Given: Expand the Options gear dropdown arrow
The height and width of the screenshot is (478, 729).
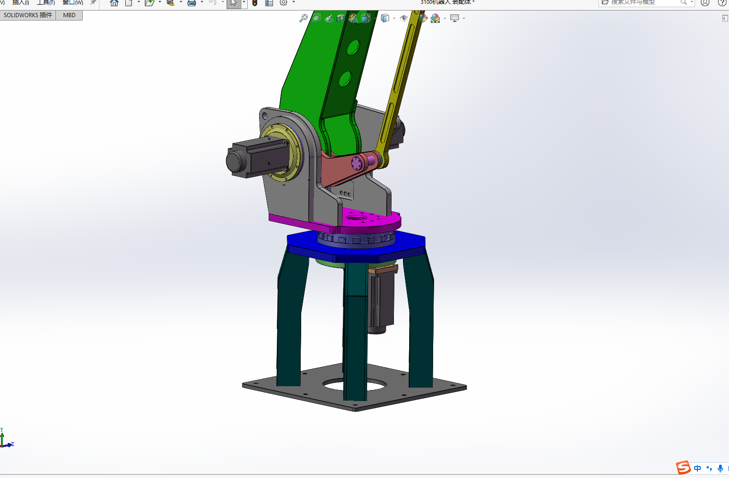Looking at the screenshot, I should point(294,2).
